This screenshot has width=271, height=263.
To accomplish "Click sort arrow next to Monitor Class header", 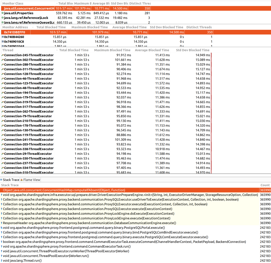I will pos(57,4).
